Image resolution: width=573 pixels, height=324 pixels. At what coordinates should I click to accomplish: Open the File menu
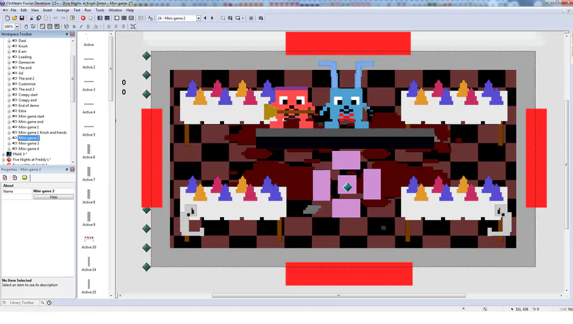coord(13,10)
